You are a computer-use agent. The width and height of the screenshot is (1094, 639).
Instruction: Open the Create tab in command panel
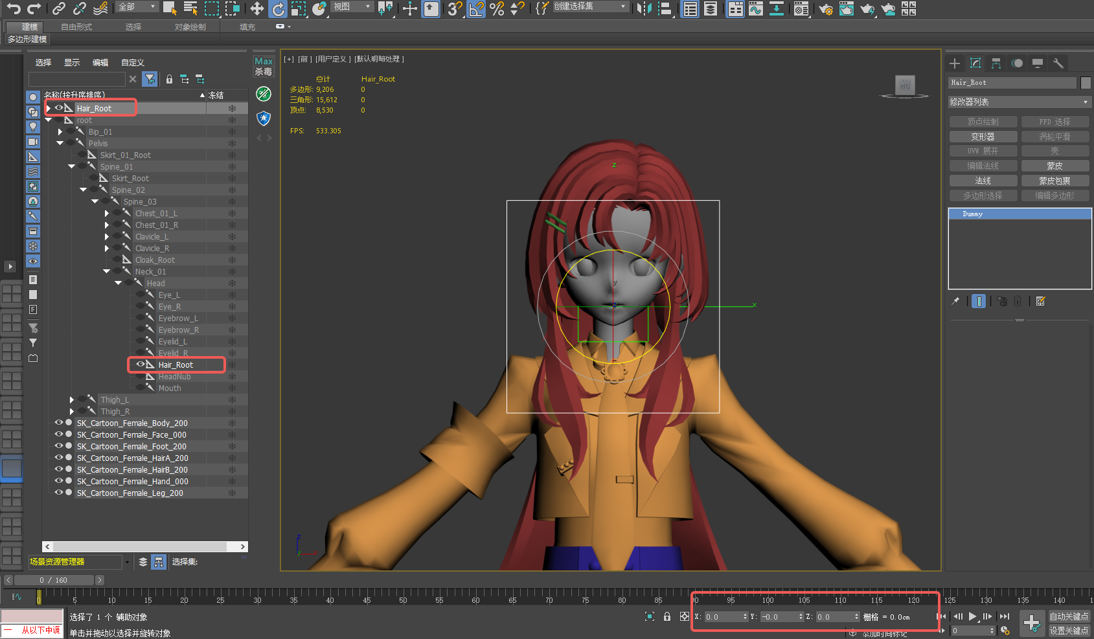pyautogui.click(x=955, y=63)
